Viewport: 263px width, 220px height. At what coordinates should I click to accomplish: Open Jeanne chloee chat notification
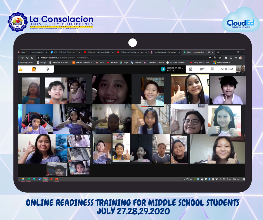pyautogui.click(x=172, y=69)
